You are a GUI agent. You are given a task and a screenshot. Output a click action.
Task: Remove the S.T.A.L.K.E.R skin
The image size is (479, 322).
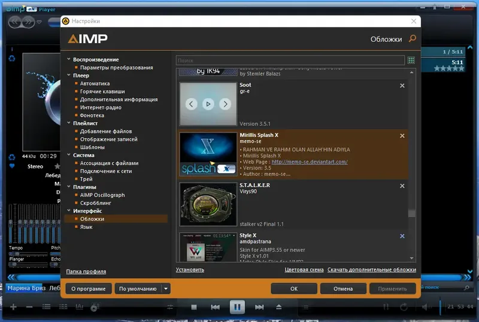pyautogui.click(x=402, y=186)
